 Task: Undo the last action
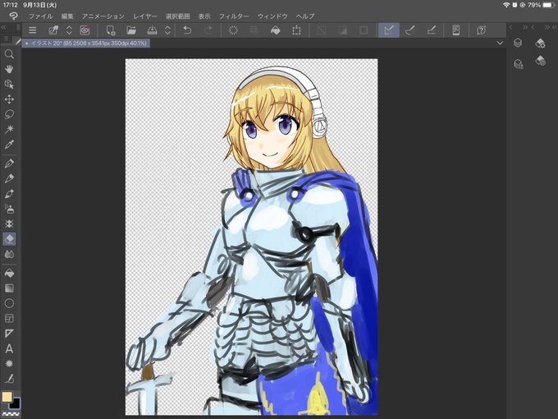tap(187, 30)
